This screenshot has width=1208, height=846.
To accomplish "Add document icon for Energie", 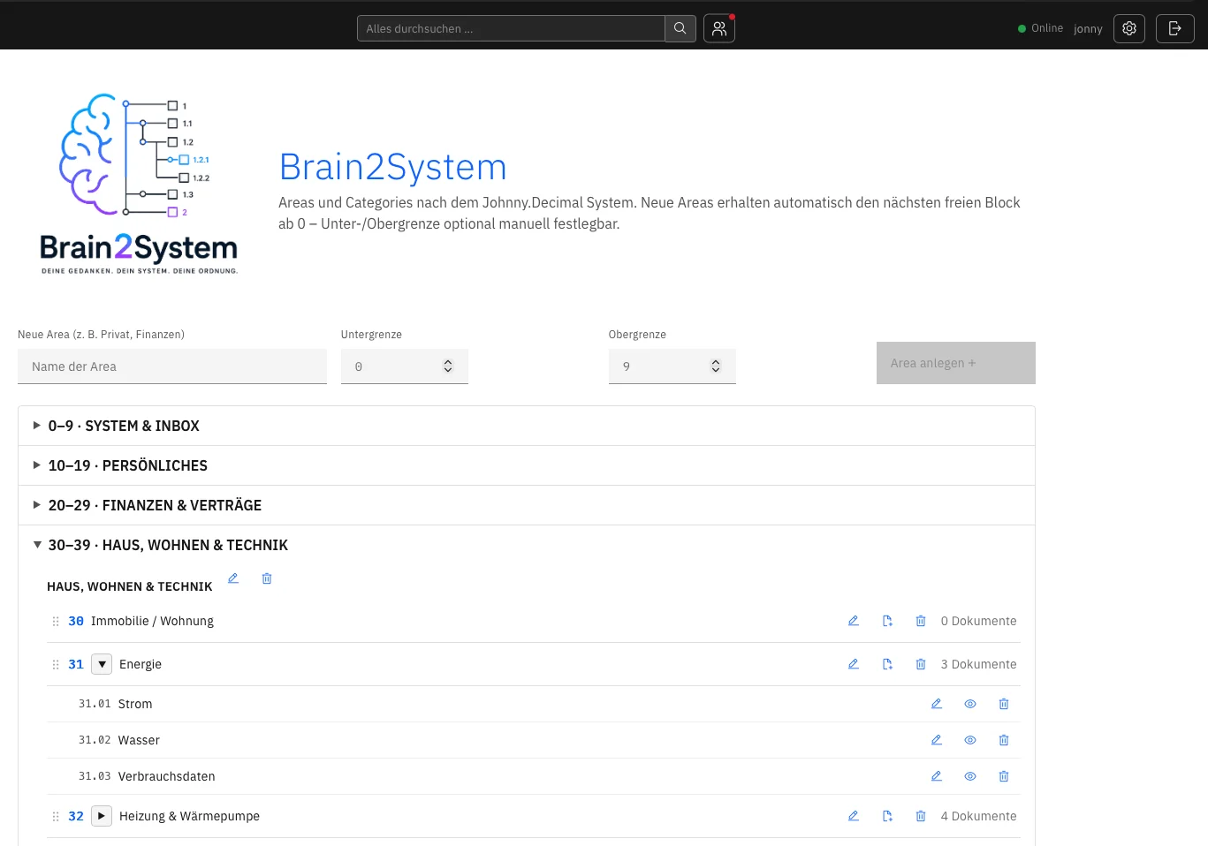I will [x=887, y=664].
